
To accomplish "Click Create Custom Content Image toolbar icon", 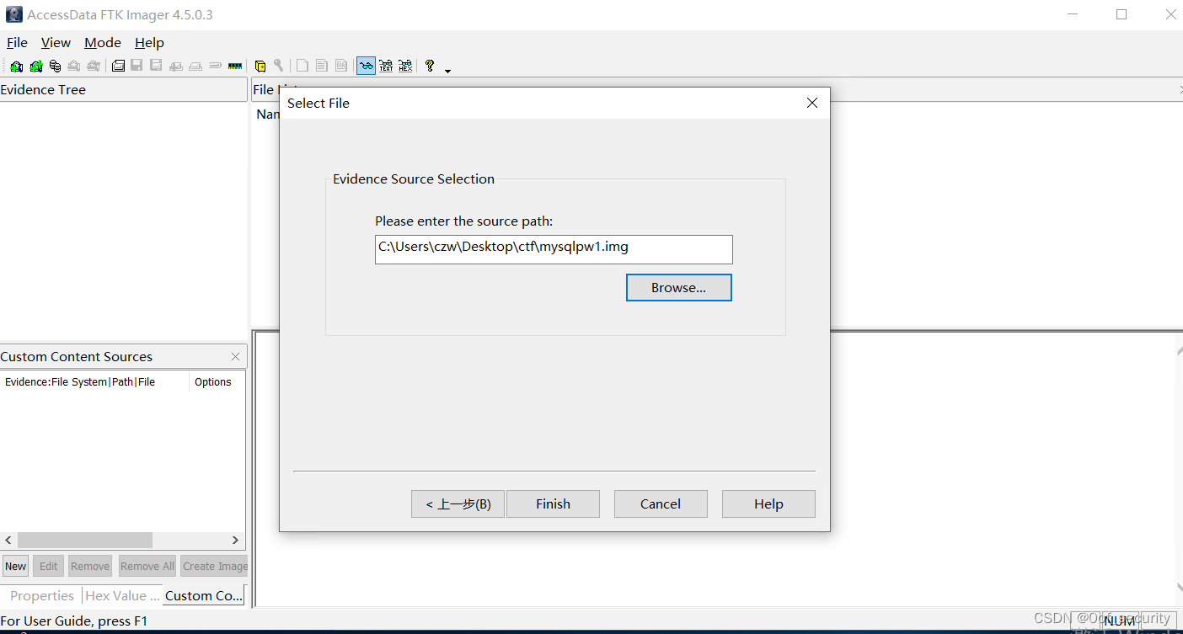I will point(195,66).
